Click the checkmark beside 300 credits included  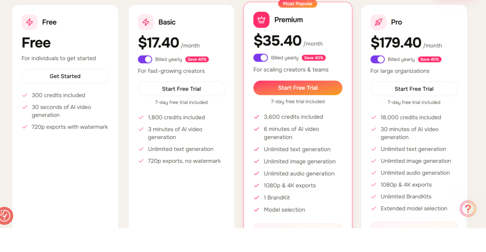pyautogui.click(x=25, y=95)
